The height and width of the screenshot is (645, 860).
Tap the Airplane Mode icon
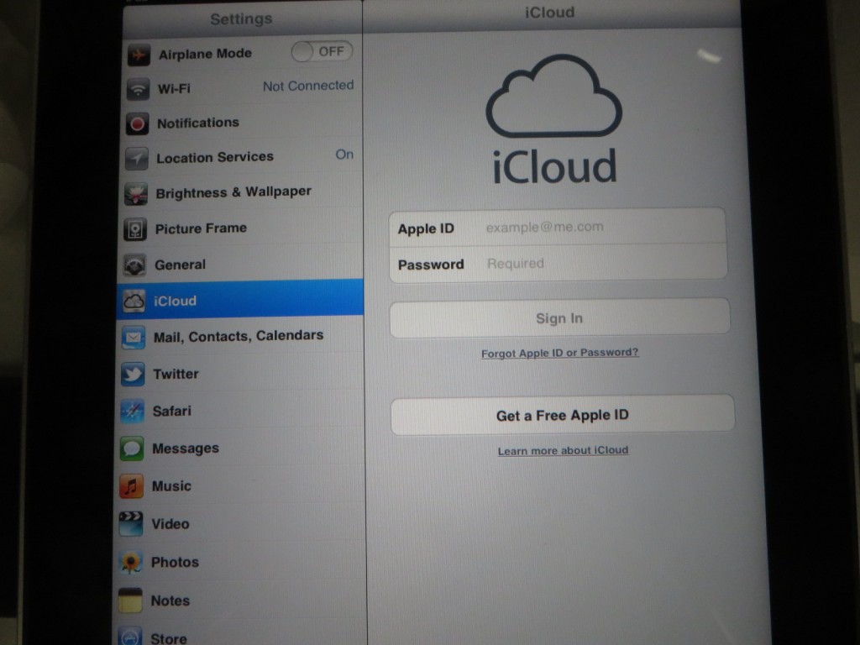pos(139,55)
